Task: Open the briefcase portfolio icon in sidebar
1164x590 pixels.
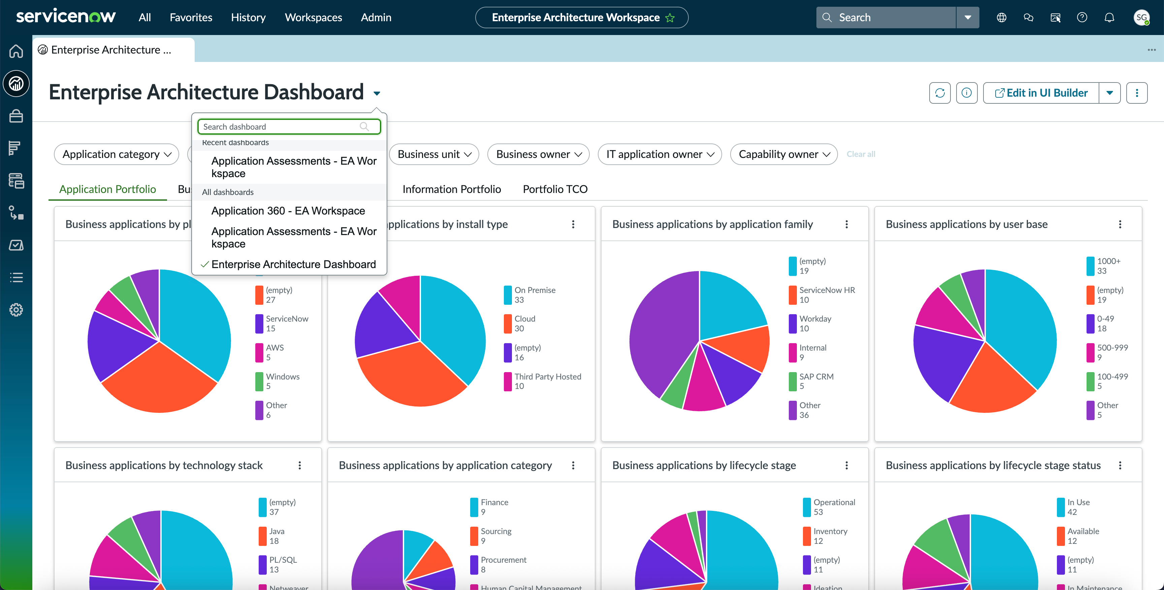Action: [16, 116]
